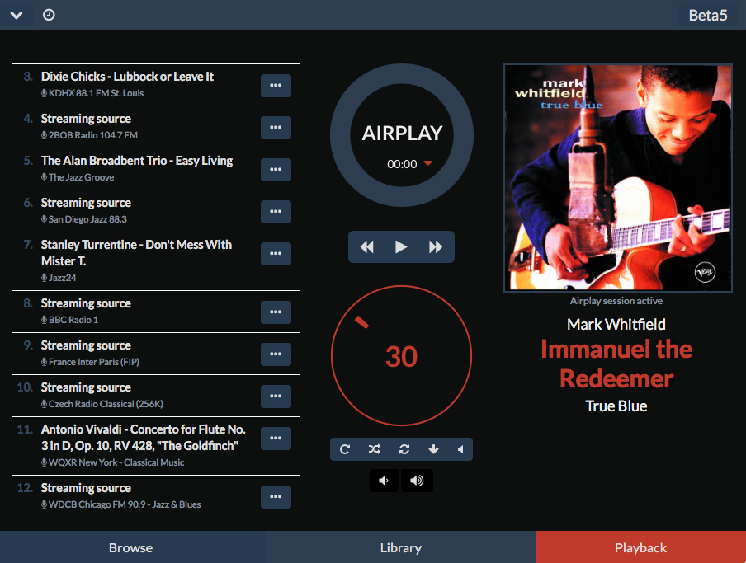The height and width of the screenshot is (563, 746).
Task: Toggle repeat mode
Action: coord(404,449)
